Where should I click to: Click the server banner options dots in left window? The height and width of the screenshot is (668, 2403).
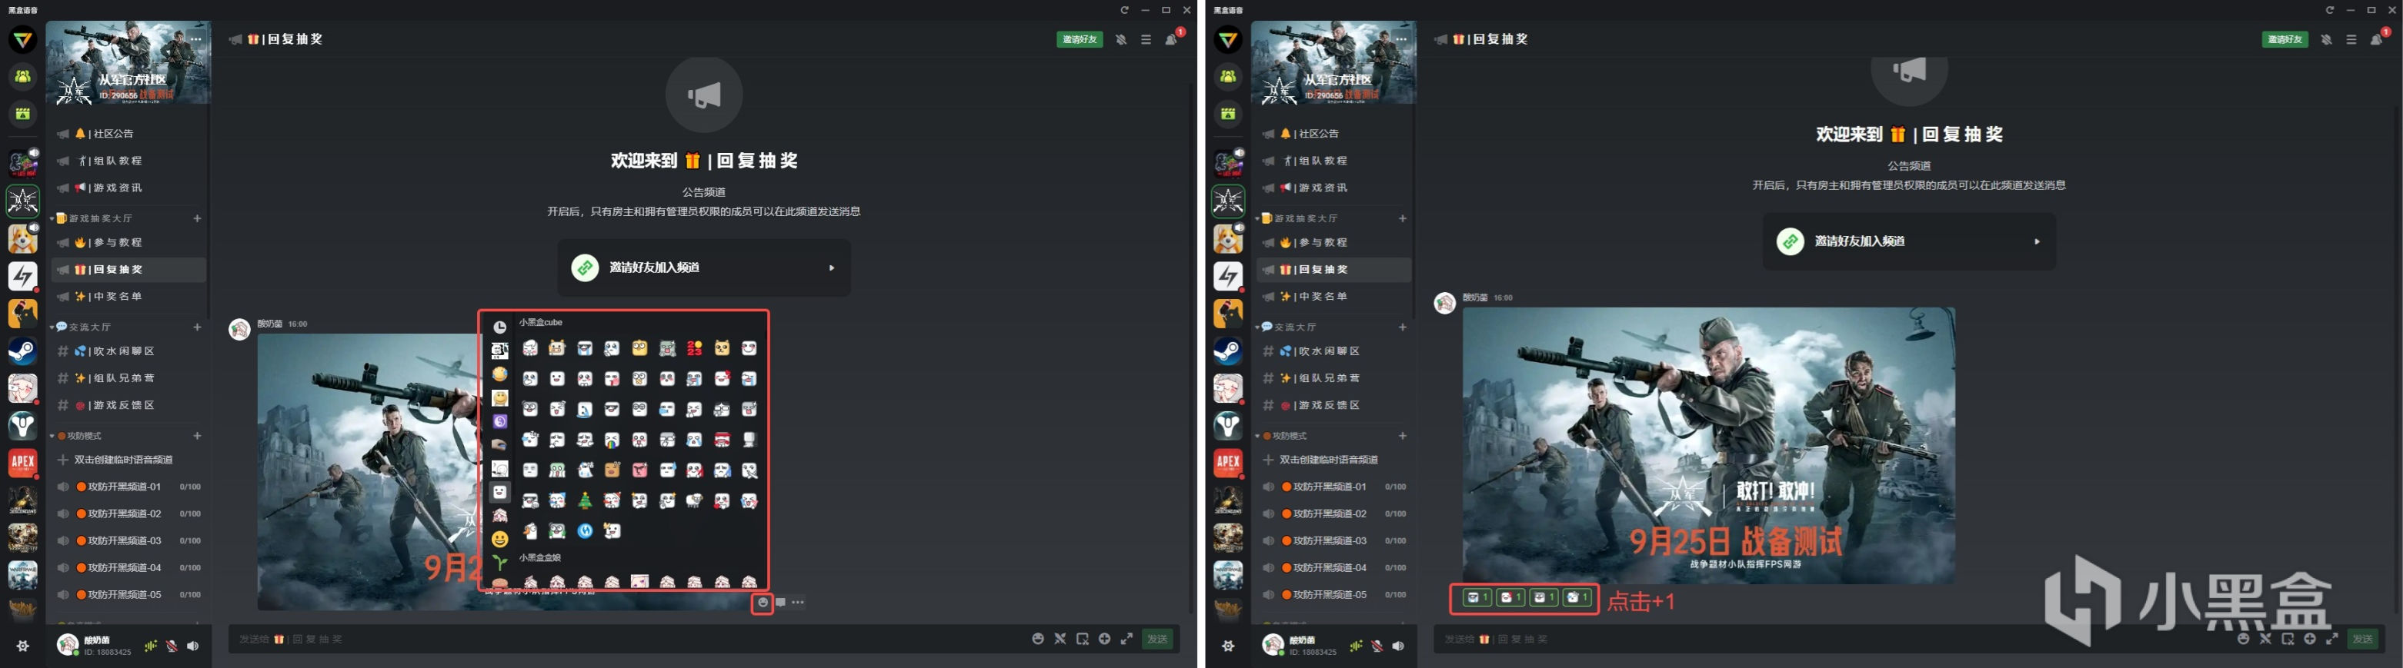[x=196, y=39]
